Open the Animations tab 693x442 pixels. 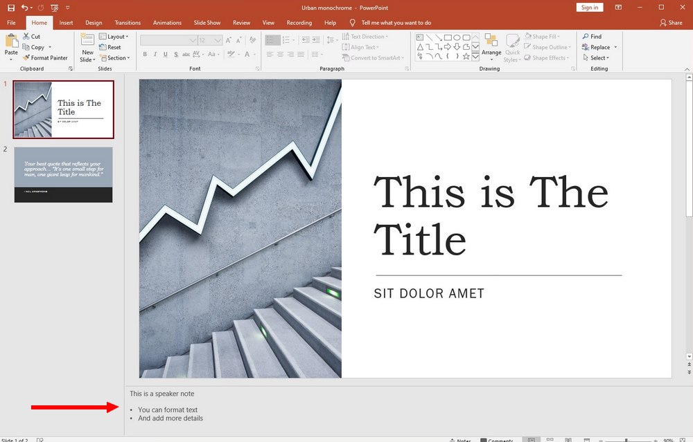tap(167, 23)
